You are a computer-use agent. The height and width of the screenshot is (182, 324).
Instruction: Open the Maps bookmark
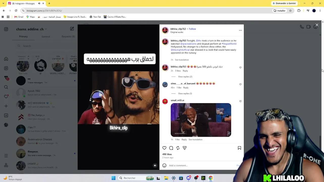31,17
